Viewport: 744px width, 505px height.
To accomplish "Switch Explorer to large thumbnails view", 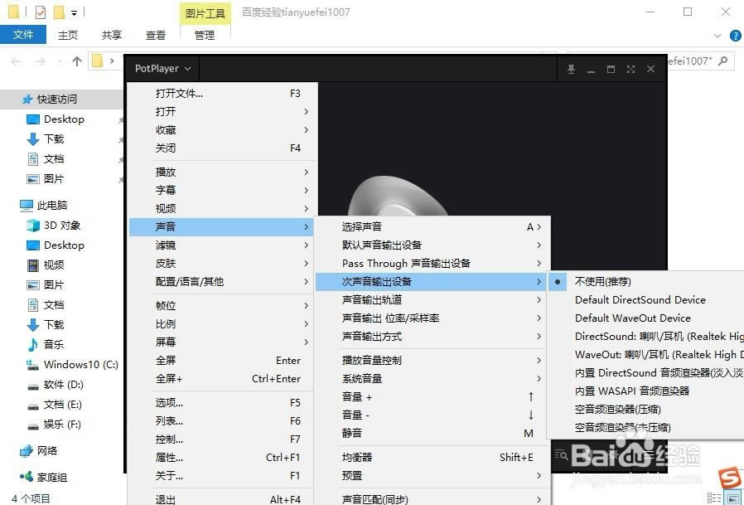I will click(x=734, y=498).
